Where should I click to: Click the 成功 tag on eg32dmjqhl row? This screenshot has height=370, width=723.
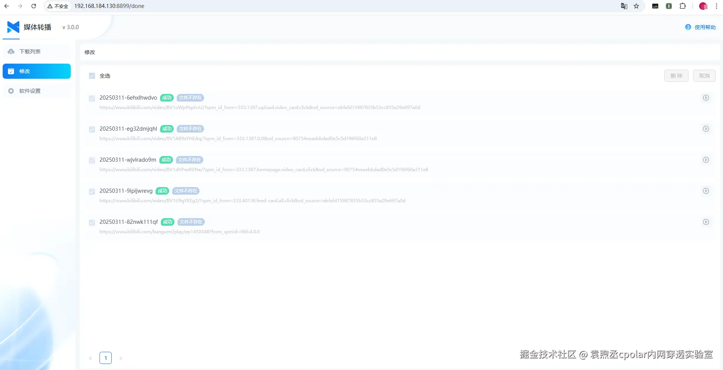(167, 129)
